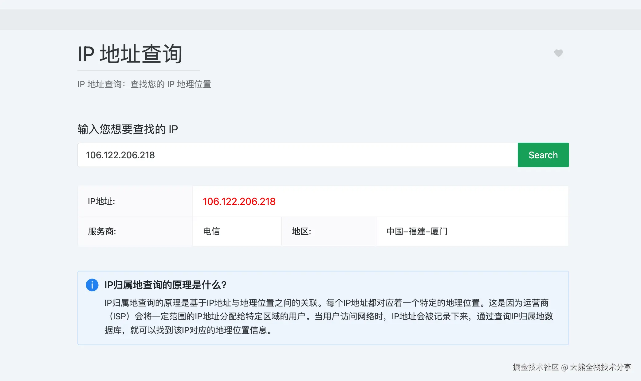Click the IP 地址查询 page title

(x=130, y=54)
